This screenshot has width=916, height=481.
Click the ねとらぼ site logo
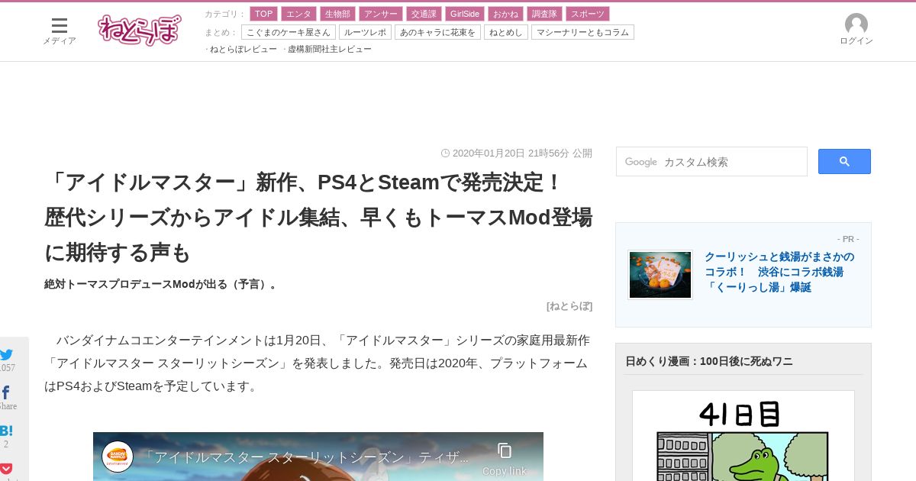coord(140,30)
